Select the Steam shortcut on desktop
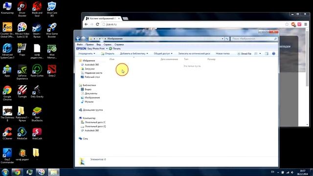Viewport: 313px width, 176px height. coord(37,30)
